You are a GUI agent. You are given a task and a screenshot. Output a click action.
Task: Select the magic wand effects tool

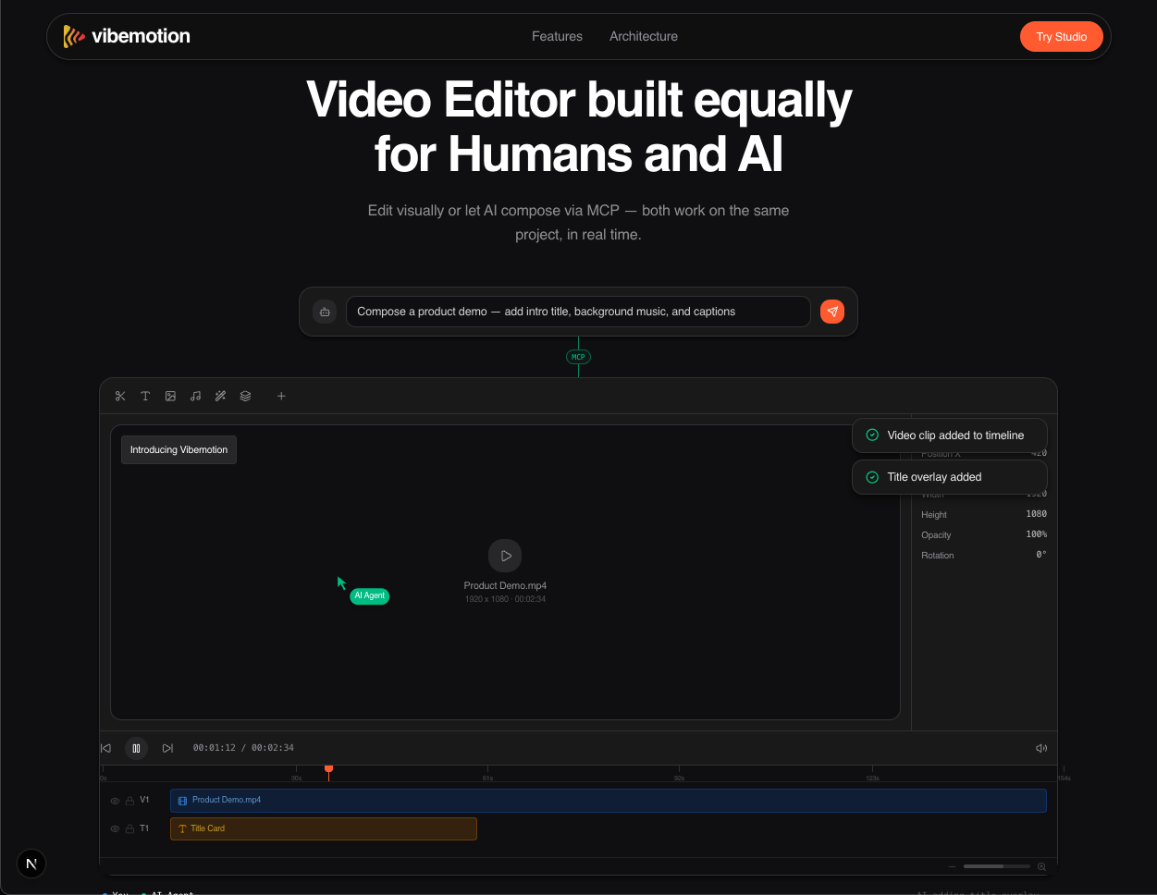[x=220, y=396]
